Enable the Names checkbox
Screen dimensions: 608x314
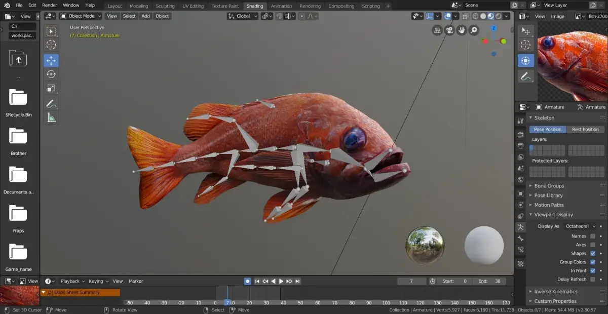[x=593, y=236]
